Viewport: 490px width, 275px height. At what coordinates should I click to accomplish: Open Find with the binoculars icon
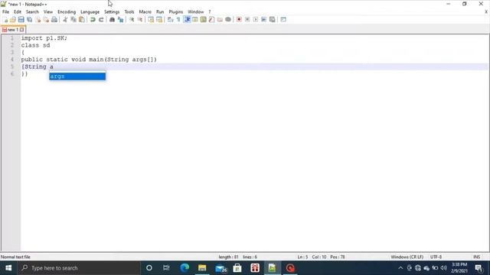112,20
